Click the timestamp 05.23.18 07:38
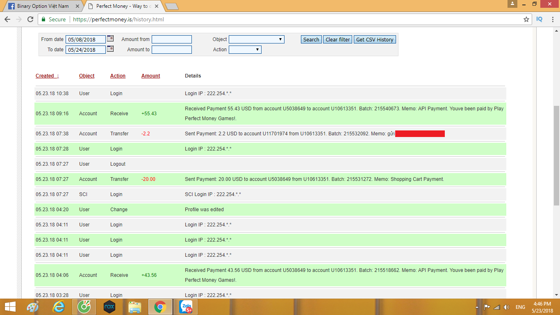The image size is (560, 315). (52, 134)
